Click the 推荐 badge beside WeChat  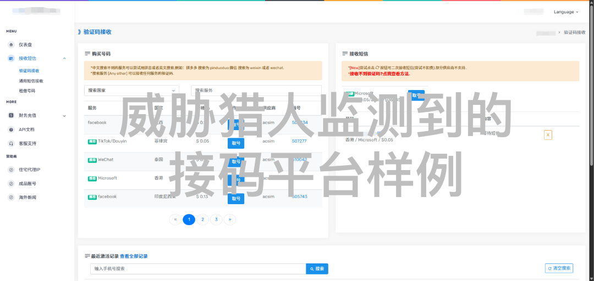92,160
